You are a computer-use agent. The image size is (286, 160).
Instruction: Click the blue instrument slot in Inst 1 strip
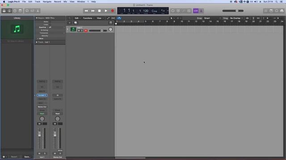(x=42, y=95)
